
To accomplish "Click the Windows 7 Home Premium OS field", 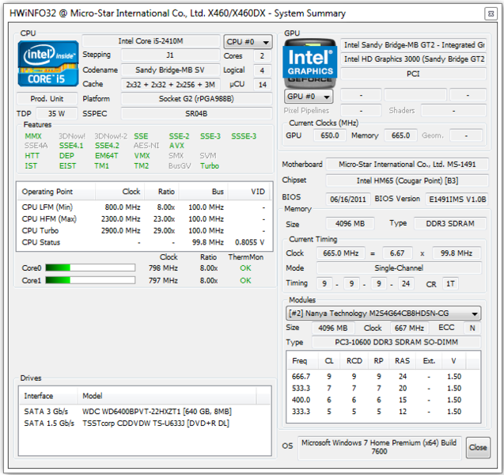I will (x=379, y=447).
